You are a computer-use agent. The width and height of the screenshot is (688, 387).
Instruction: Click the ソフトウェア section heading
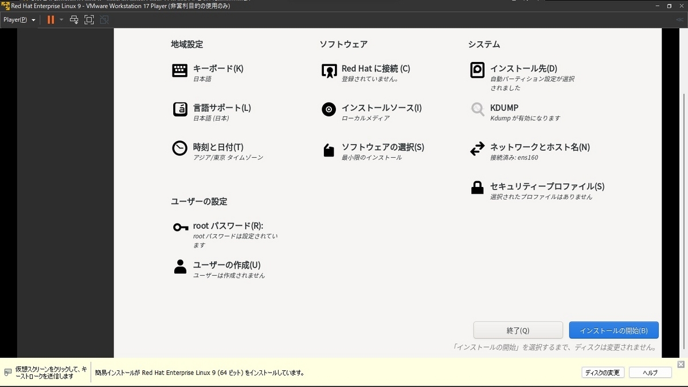coord(343,44)
